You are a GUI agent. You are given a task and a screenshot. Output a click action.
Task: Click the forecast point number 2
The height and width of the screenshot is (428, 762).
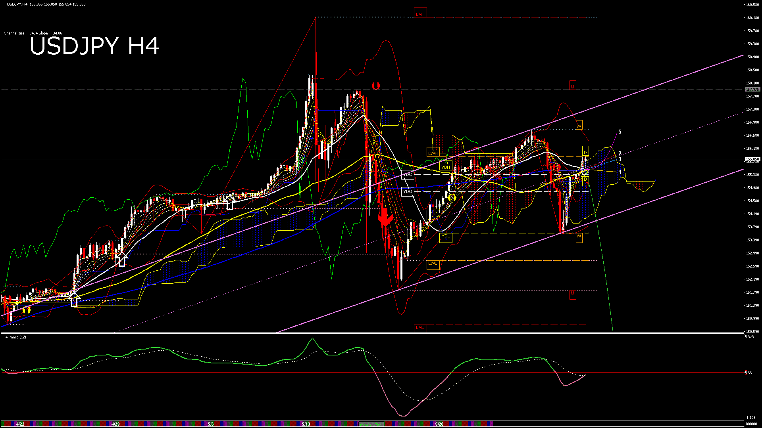click(620, 154)
